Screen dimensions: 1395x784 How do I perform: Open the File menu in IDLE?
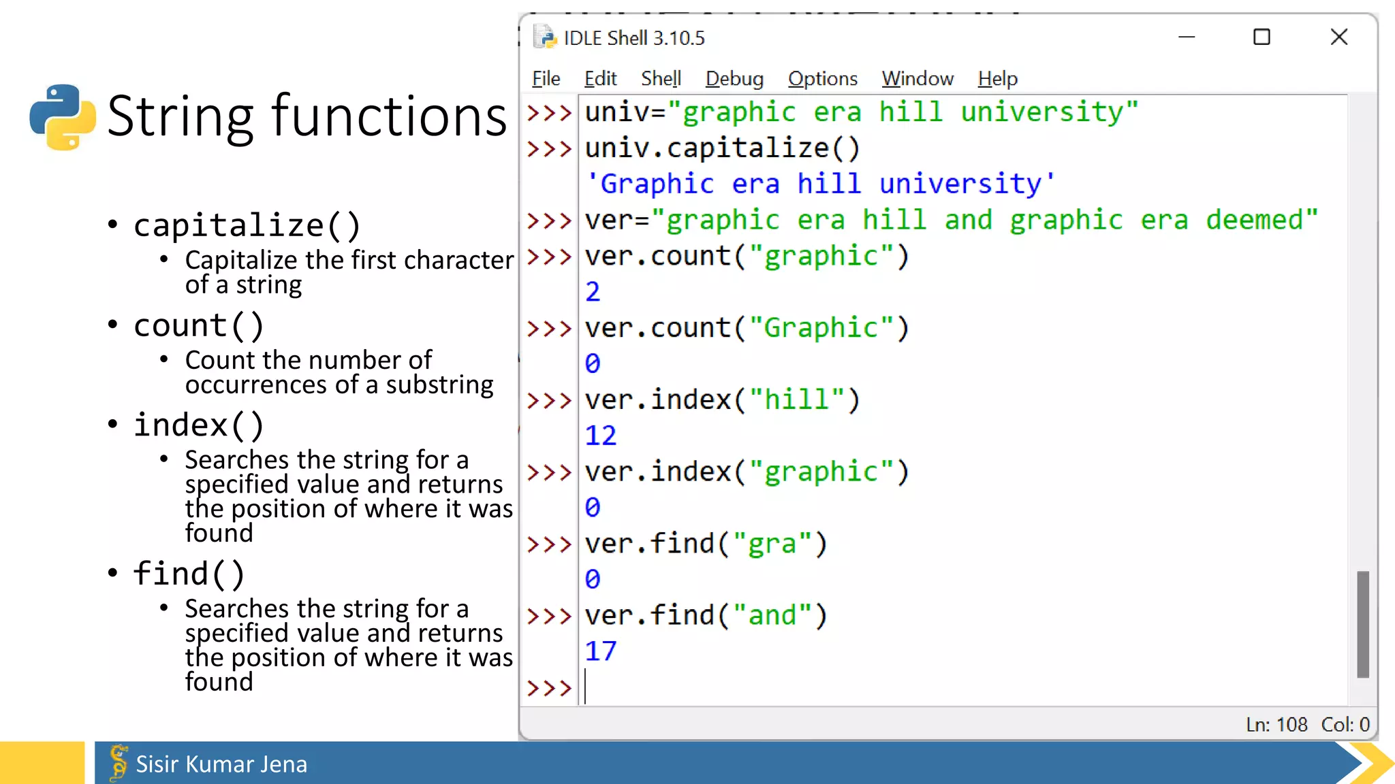[x=546, y=79]
